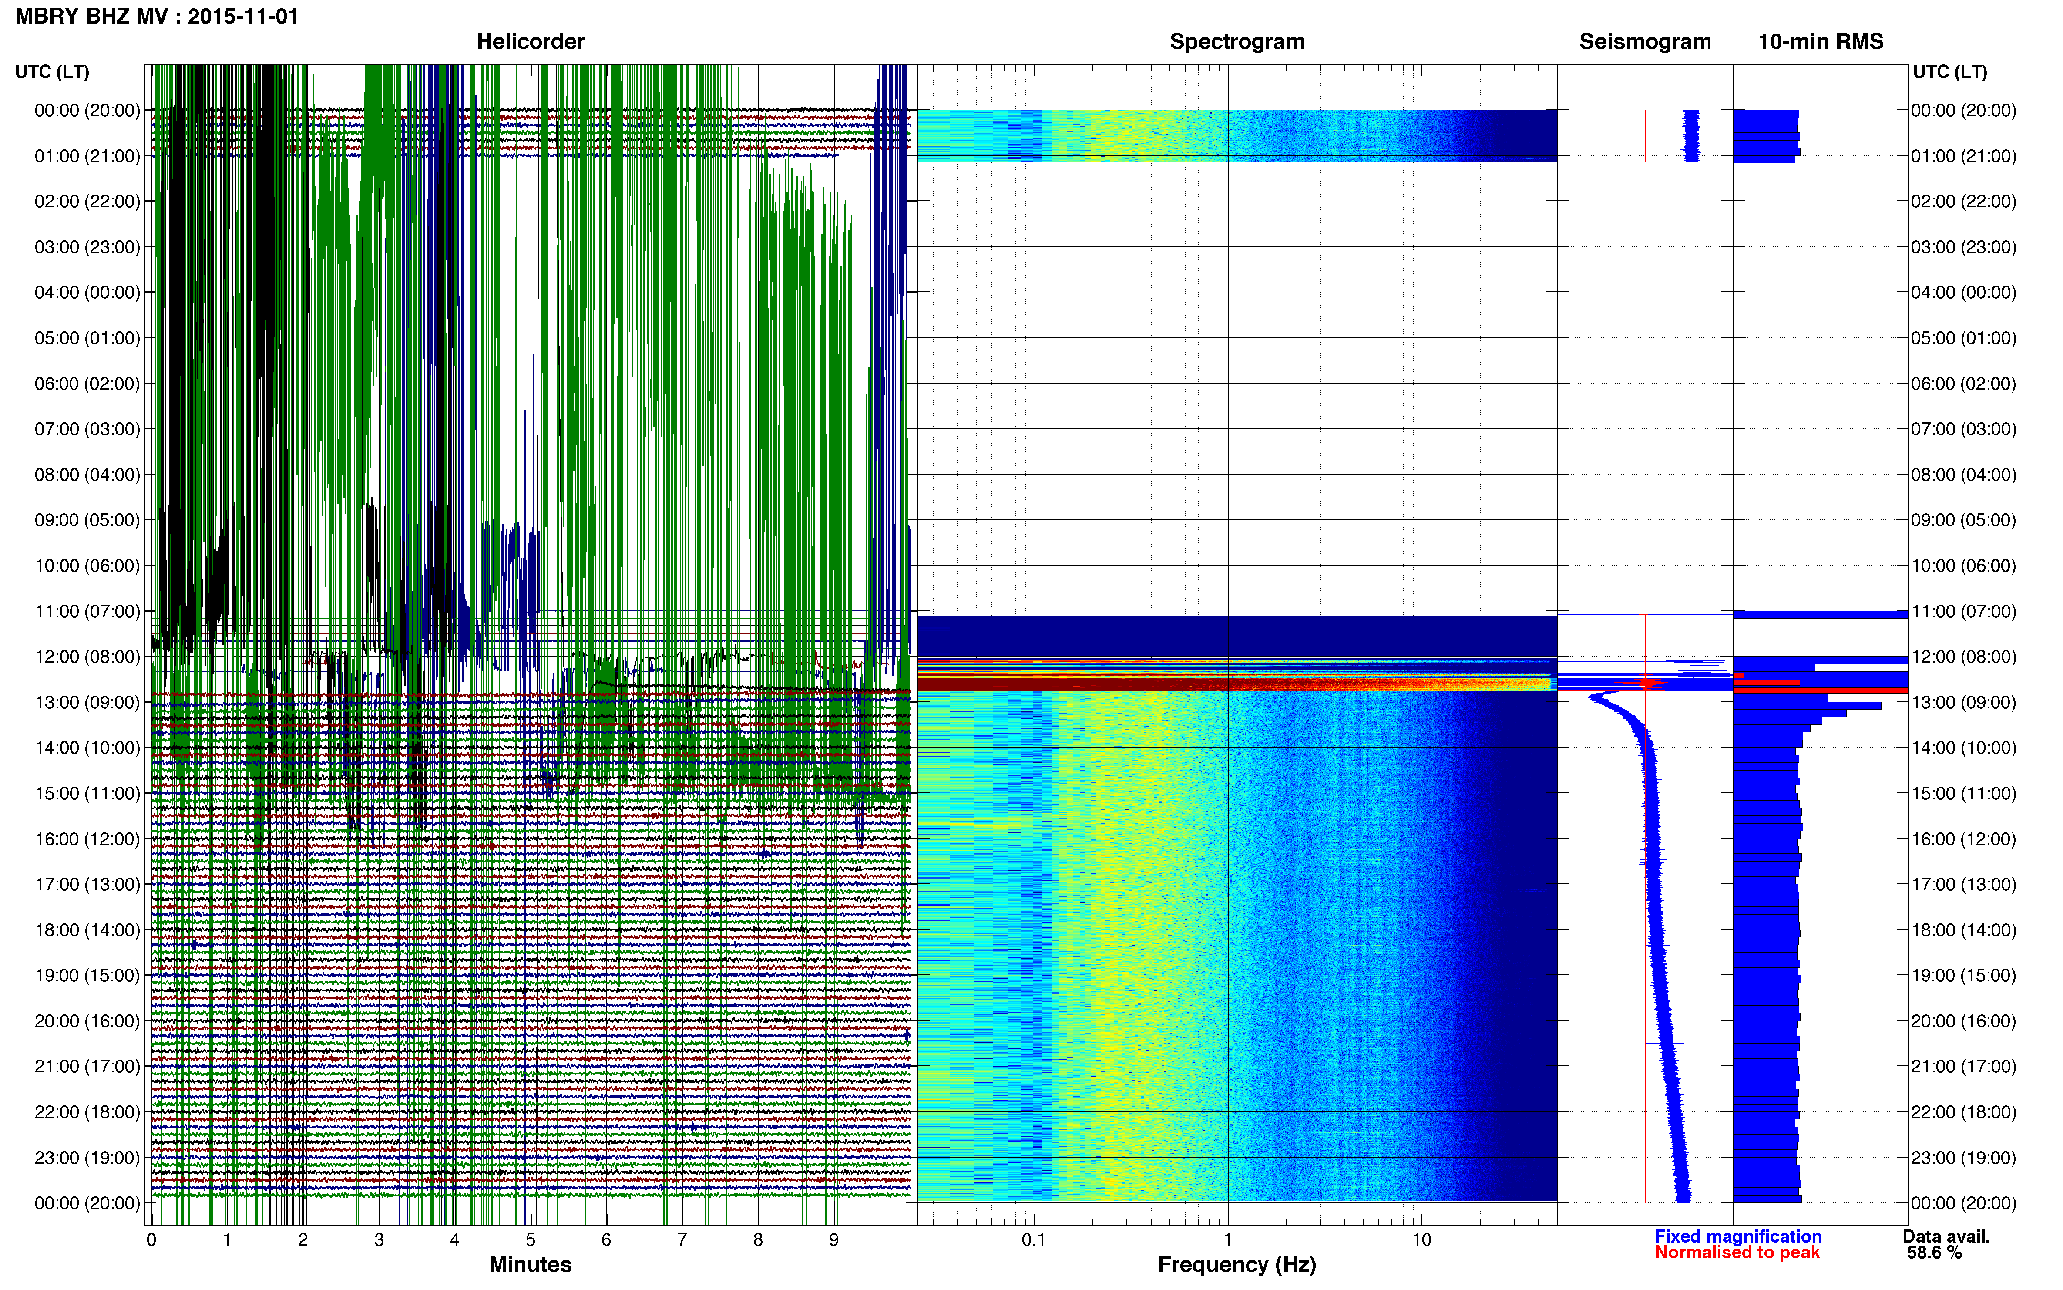Click frequency tick label '0.1'
2063x1290 pixels.
coord(1034,1239)
